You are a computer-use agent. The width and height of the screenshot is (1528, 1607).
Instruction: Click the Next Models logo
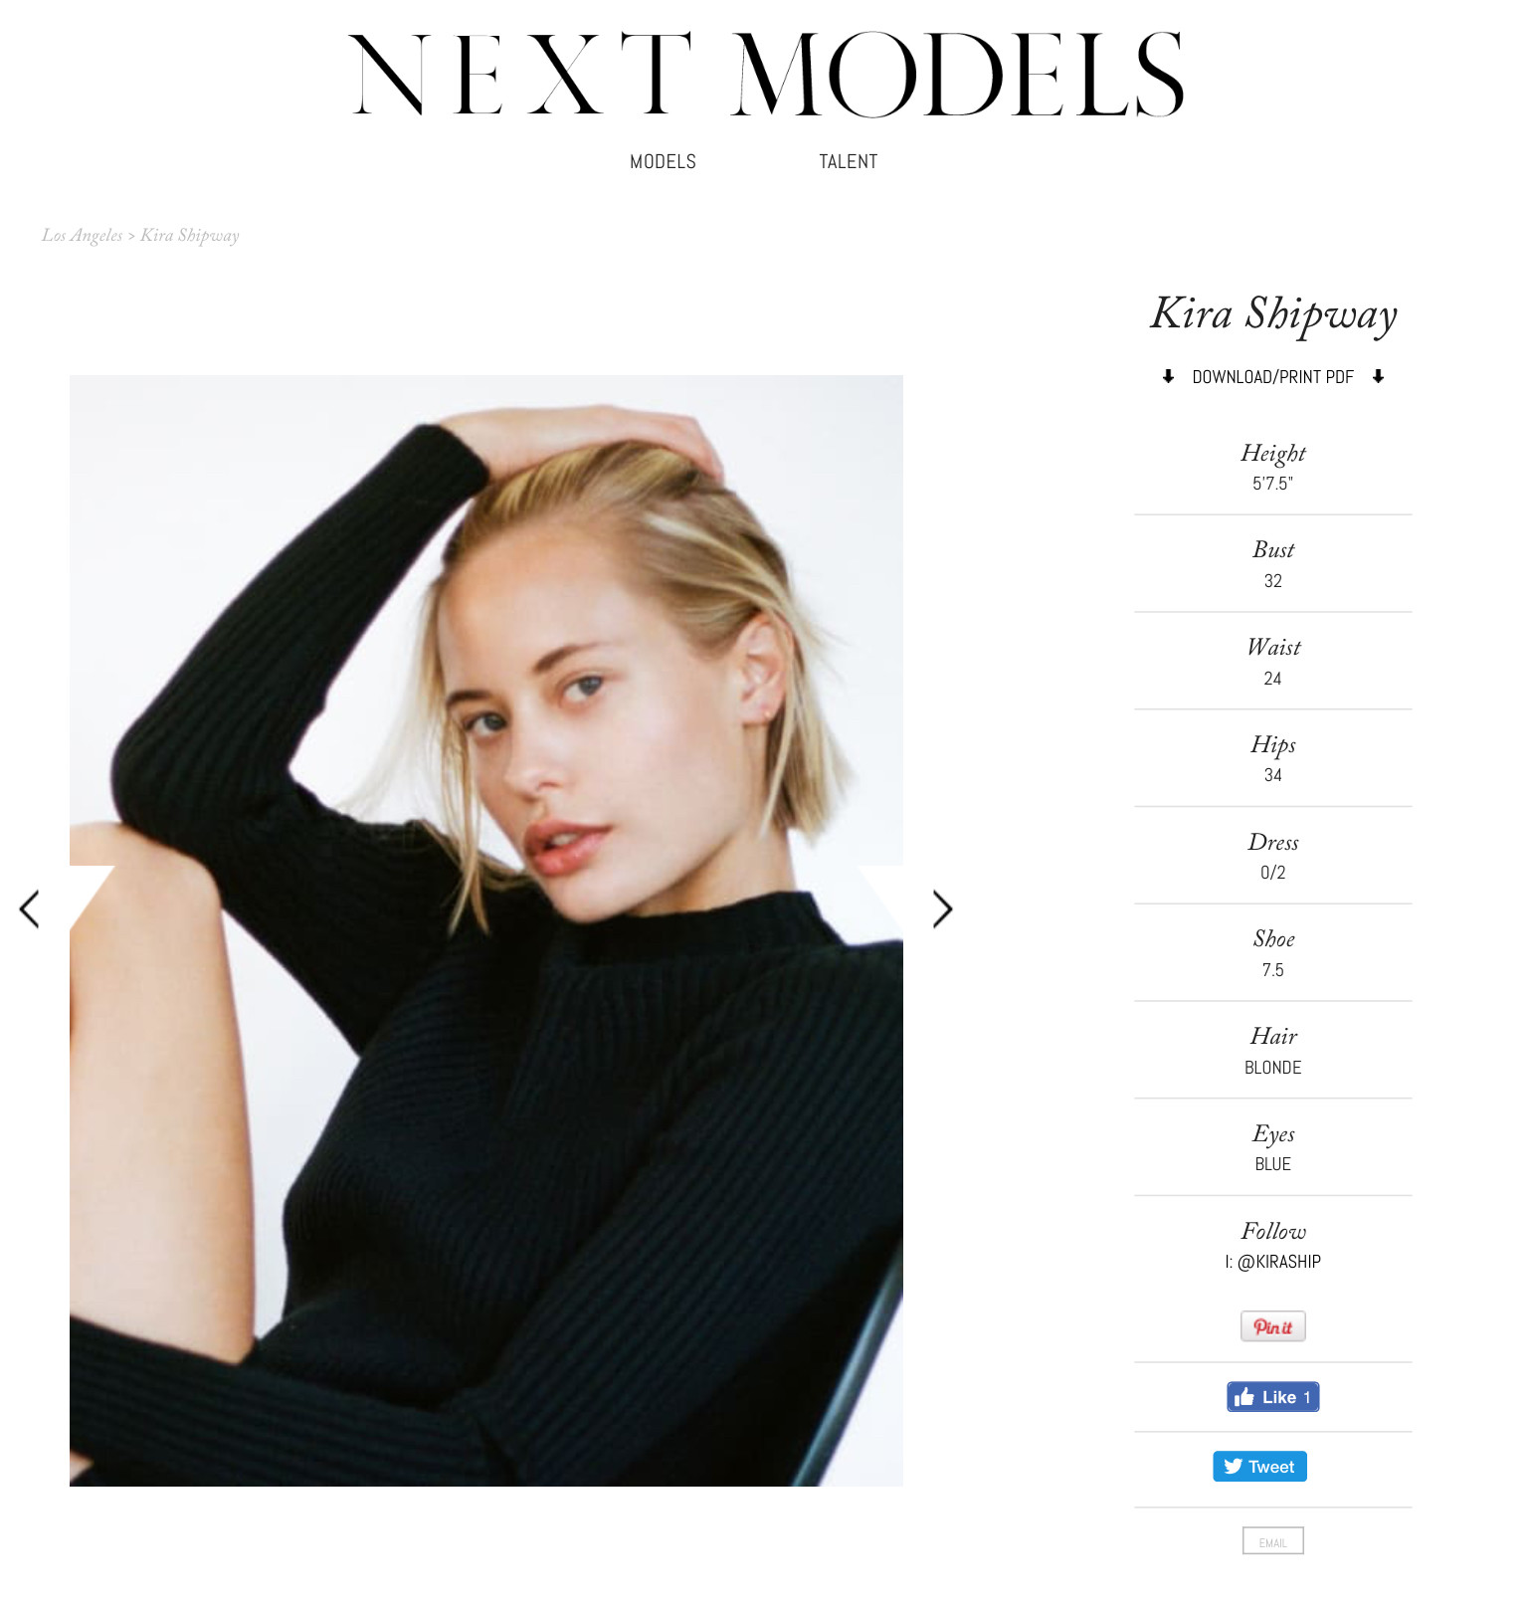765,74
